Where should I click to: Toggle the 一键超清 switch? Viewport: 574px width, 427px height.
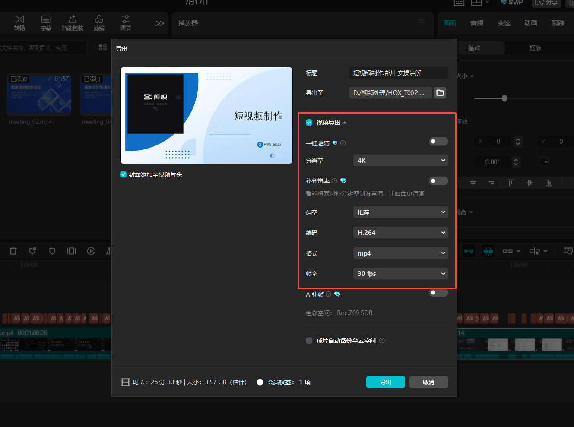438,142
